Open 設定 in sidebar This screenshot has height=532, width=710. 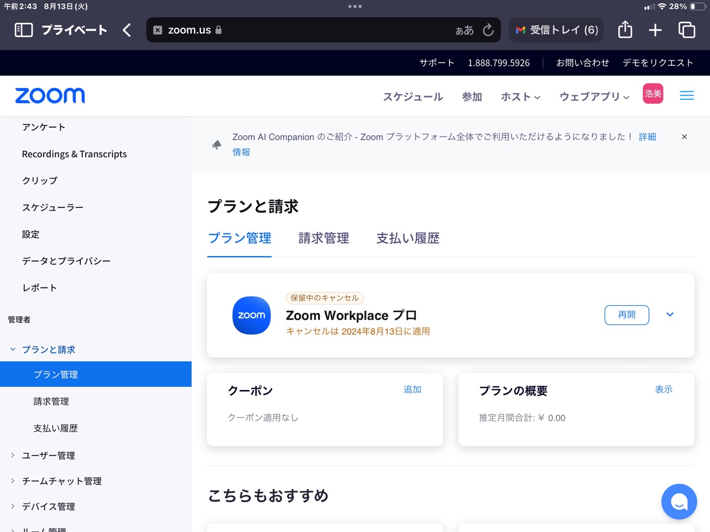(31, 234)
